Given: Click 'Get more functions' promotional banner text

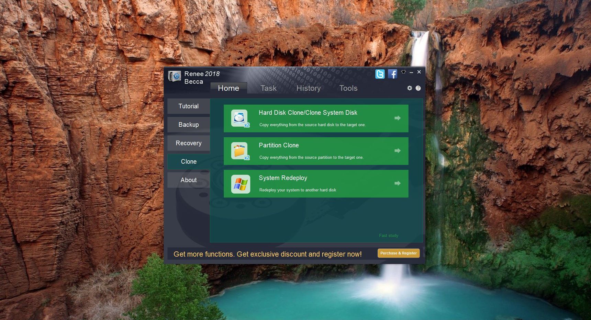Looking at the screenshot, I should coord(267,254).
